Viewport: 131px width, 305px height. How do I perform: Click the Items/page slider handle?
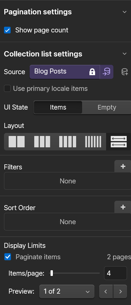point(52,273)
